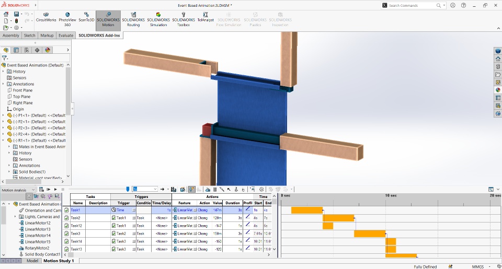Open Motion Study Properties gear icon
Image resolution: width=502 pixels, height=269 pixels.
click(261, 190)
